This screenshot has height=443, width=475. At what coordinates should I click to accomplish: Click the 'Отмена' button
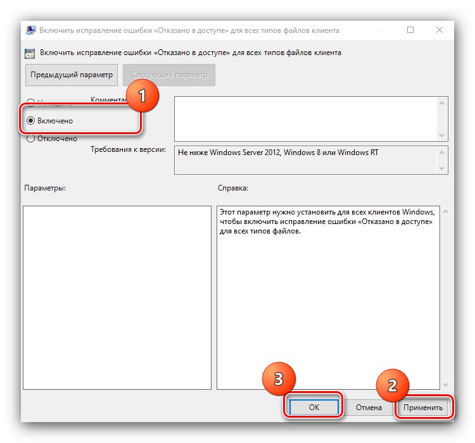pos(369,408)
